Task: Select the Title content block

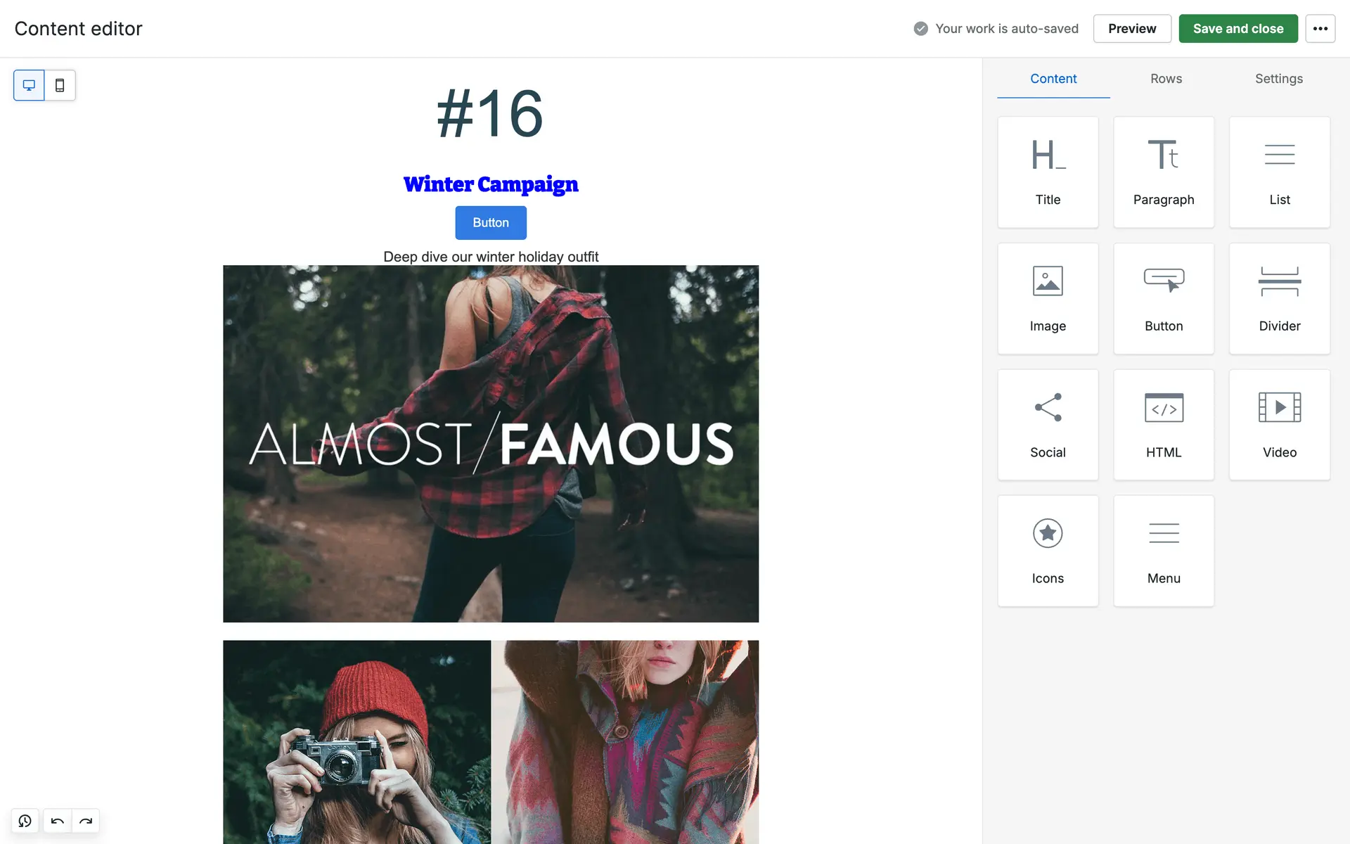Action: (1048, 172)
